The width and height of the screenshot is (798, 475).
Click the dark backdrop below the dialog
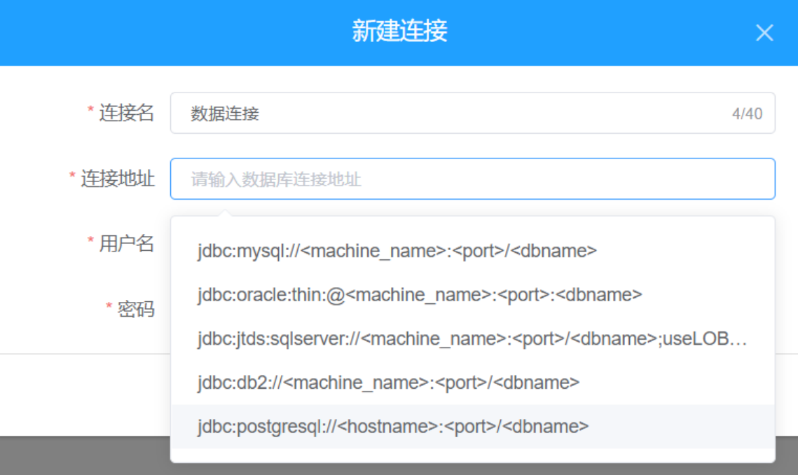pyautogui.click(x=84, y=455)
